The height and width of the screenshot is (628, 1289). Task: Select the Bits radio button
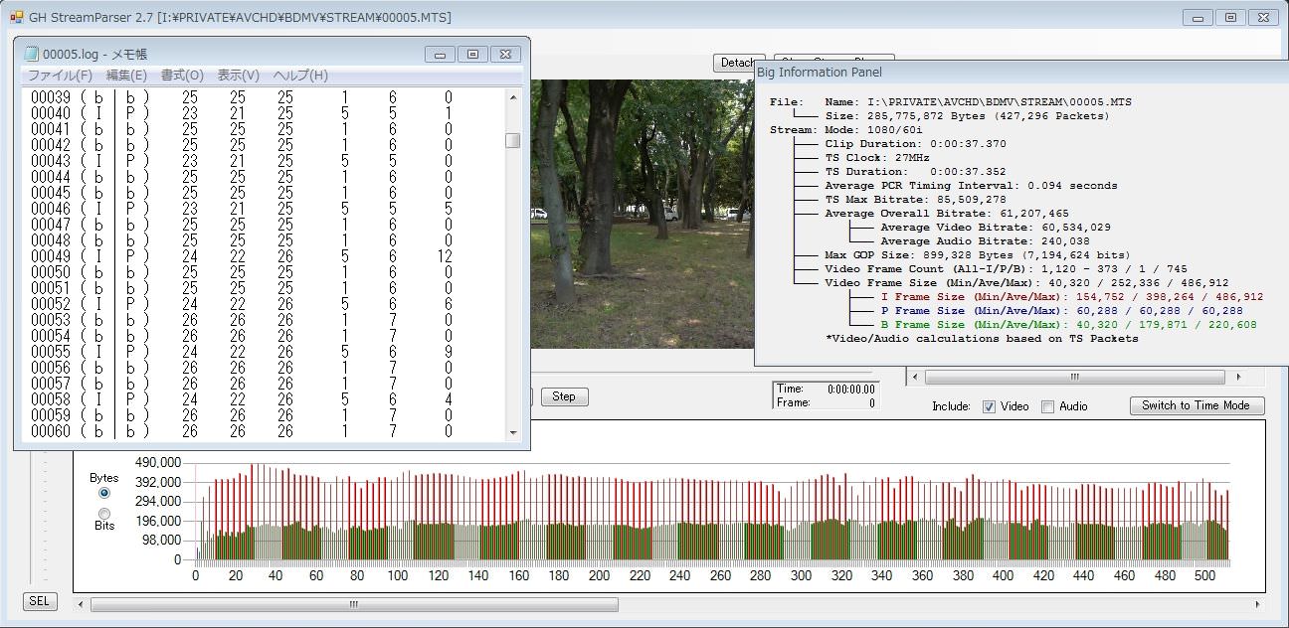click(x=104, y=512)
